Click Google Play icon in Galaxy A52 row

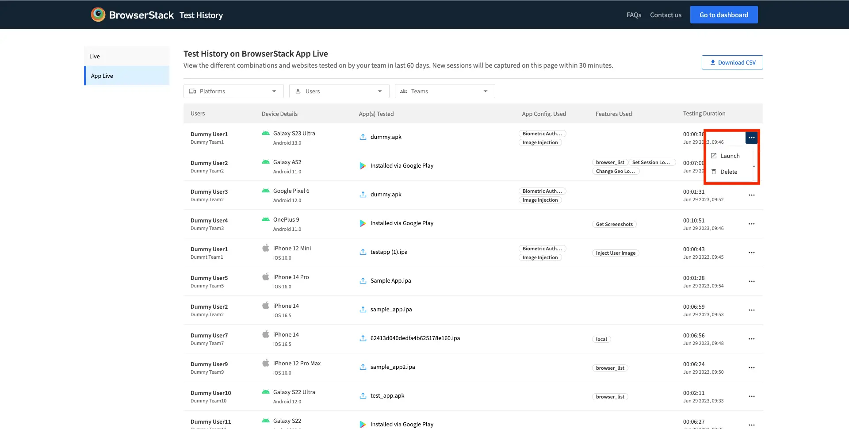363,166
